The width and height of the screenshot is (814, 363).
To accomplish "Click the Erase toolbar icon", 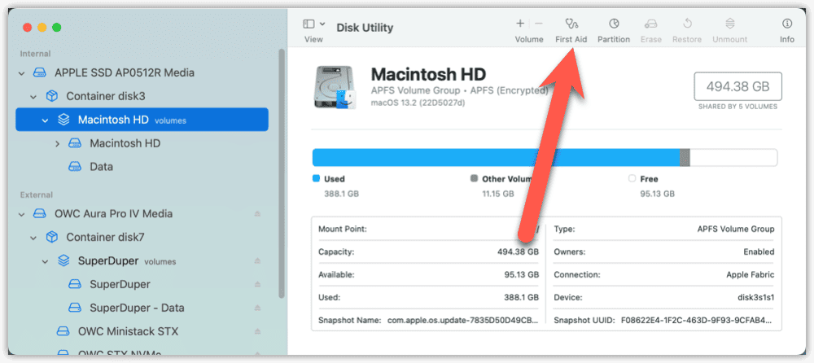I will (x=650, y=25).
